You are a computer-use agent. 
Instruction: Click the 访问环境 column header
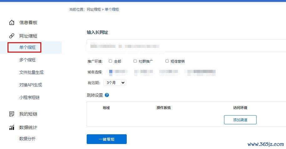pyautogui.click(x=240, y=108)
